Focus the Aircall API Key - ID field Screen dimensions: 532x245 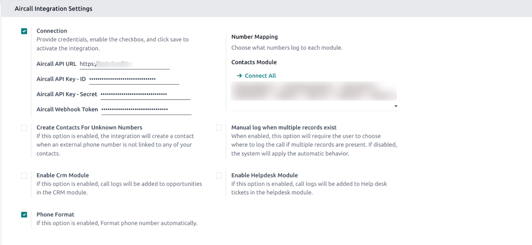(134, 79)
